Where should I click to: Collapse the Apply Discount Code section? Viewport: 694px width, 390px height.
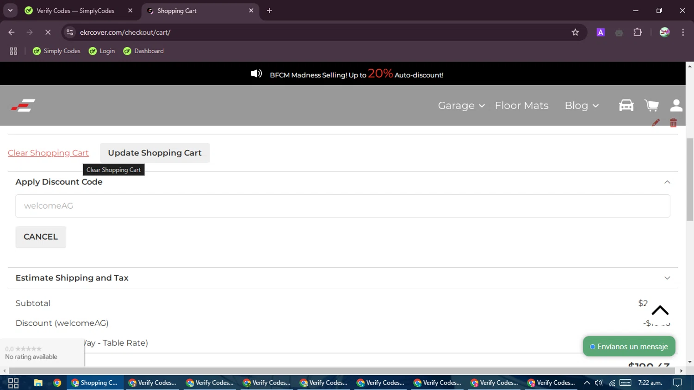coord(667,182)
